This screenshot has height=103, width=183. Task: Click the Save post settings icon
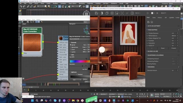tap(148, 22)
